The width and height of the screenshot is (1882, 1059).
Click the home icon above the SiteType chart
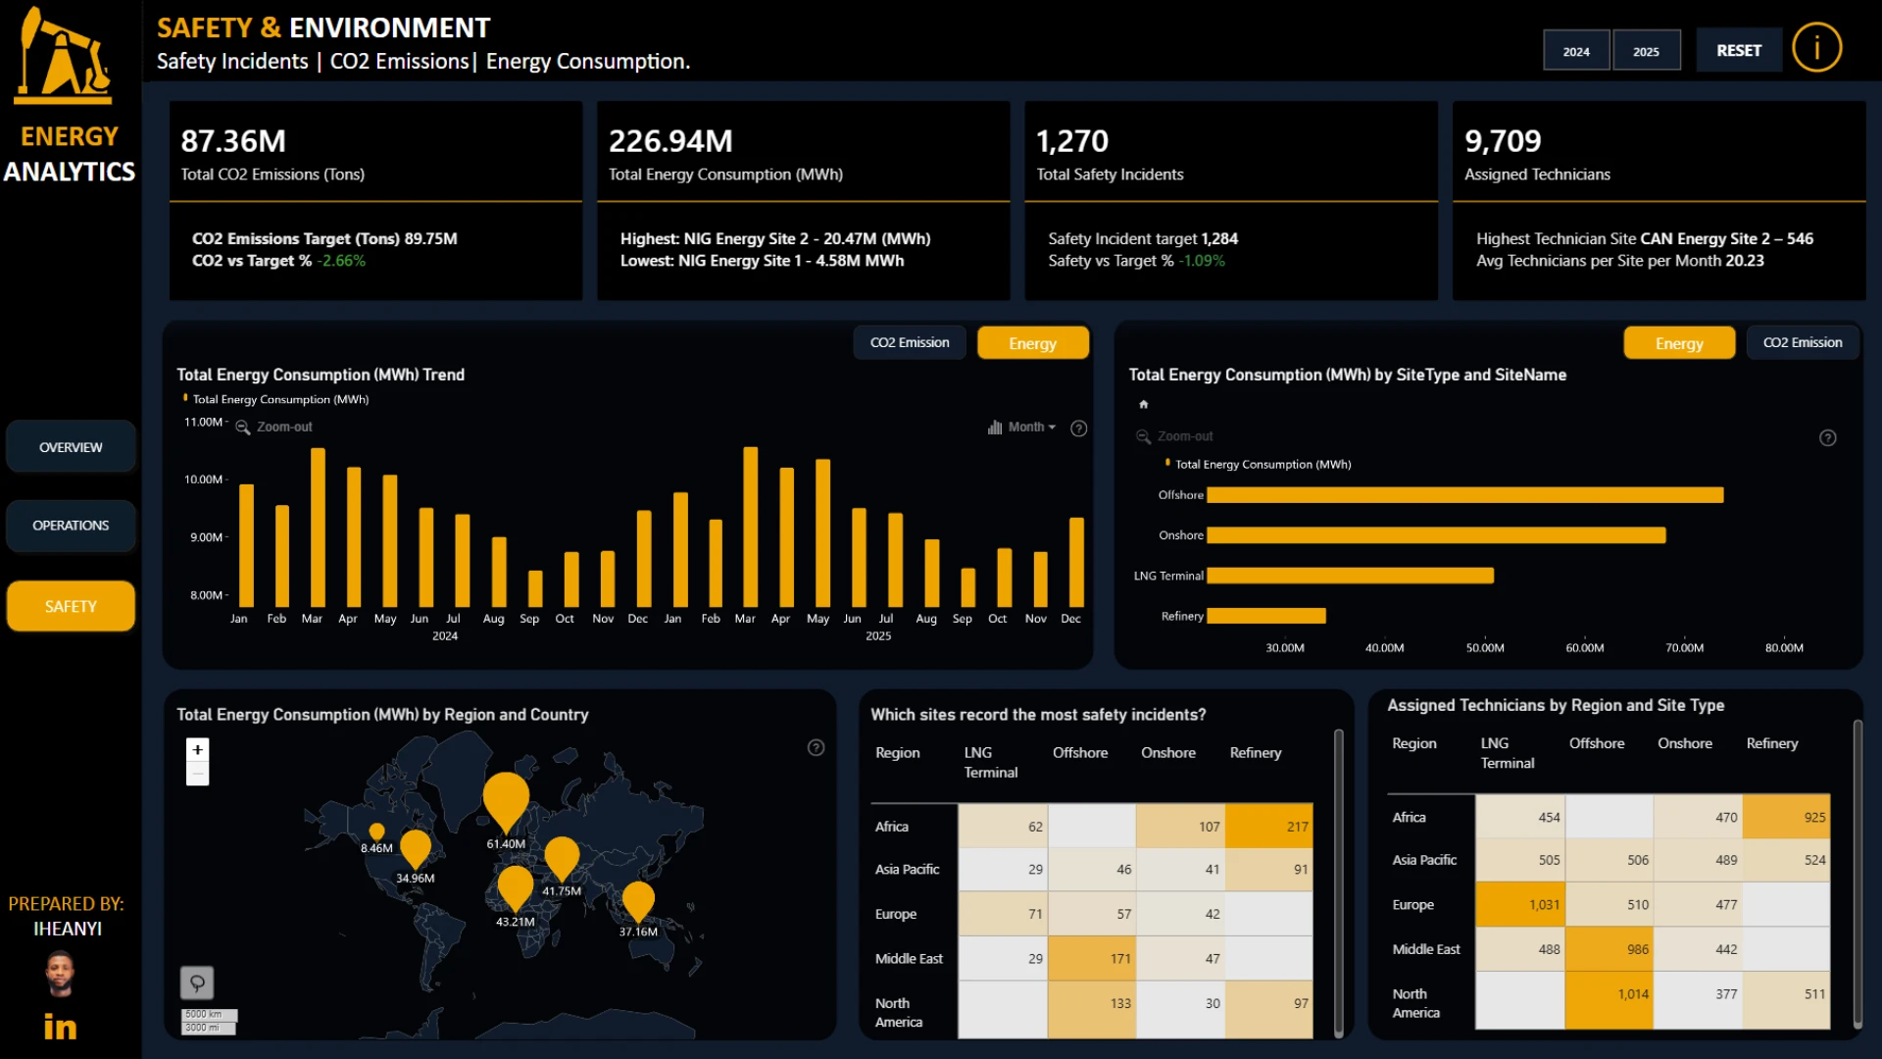click(1143, 404)
